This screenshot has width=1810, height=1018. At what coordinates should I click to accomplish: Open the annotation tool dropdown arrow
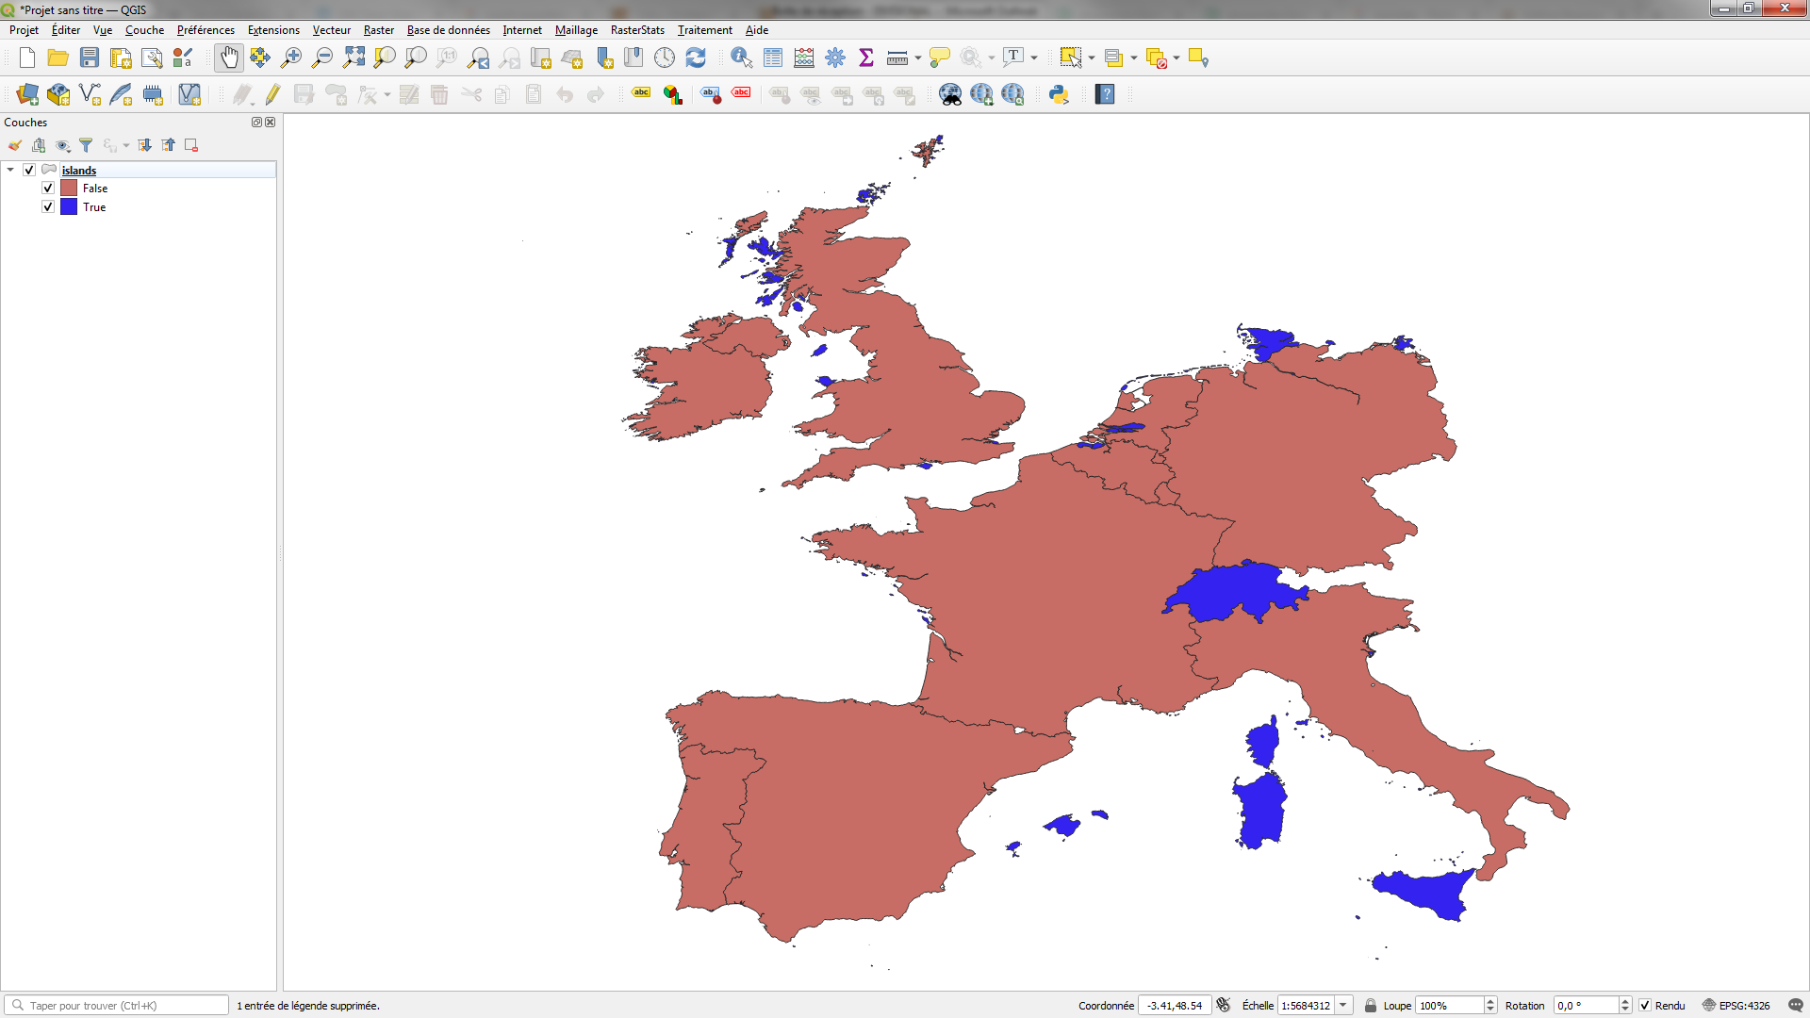[1034, 58]
